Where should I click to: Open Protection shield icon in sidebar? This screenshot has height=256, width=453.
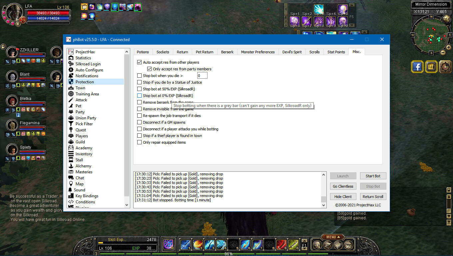pyautogui.click(x=71, y=82)
